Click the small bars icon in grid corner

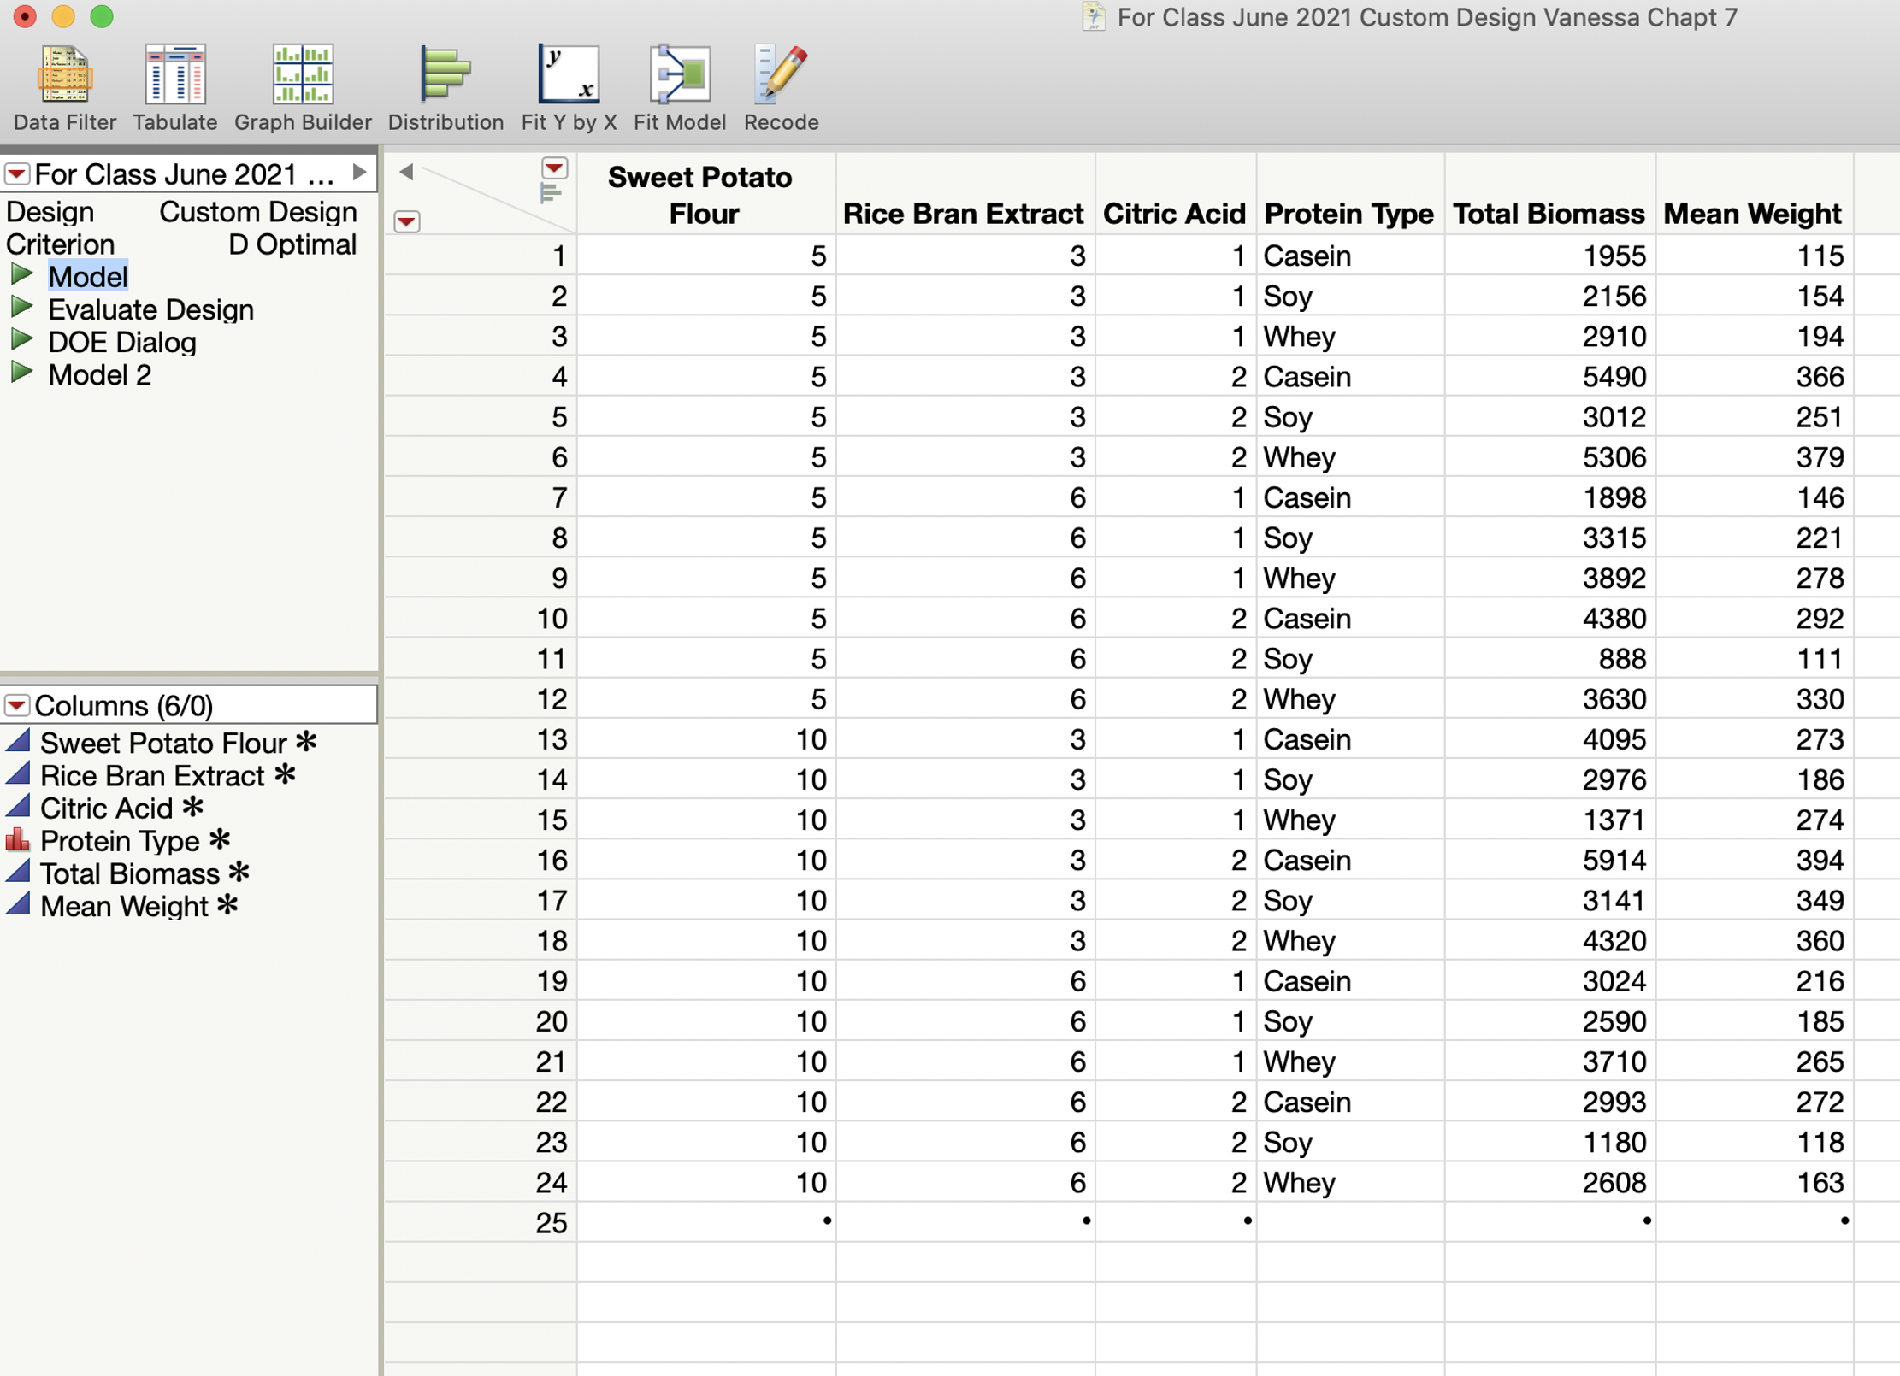click(x=551, y=194)
